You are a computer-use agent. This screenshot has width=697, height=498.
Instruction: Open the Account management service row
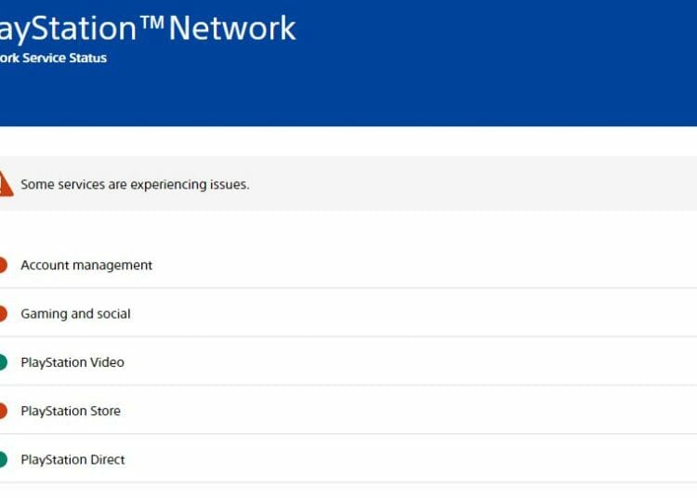click(348, 265)
